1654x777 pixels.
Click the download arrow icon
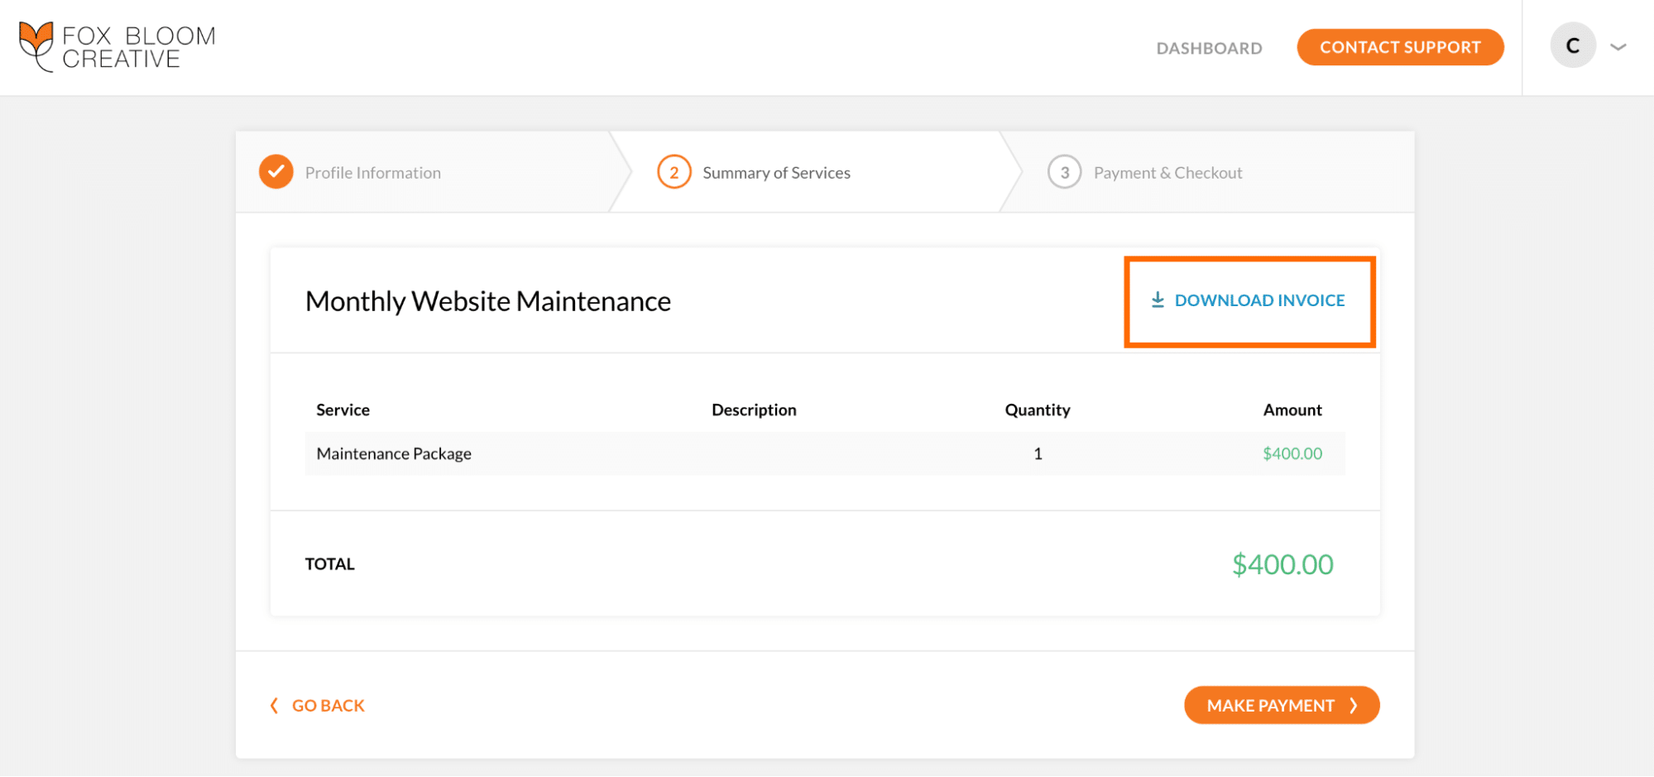click(x=1158, y=300)
